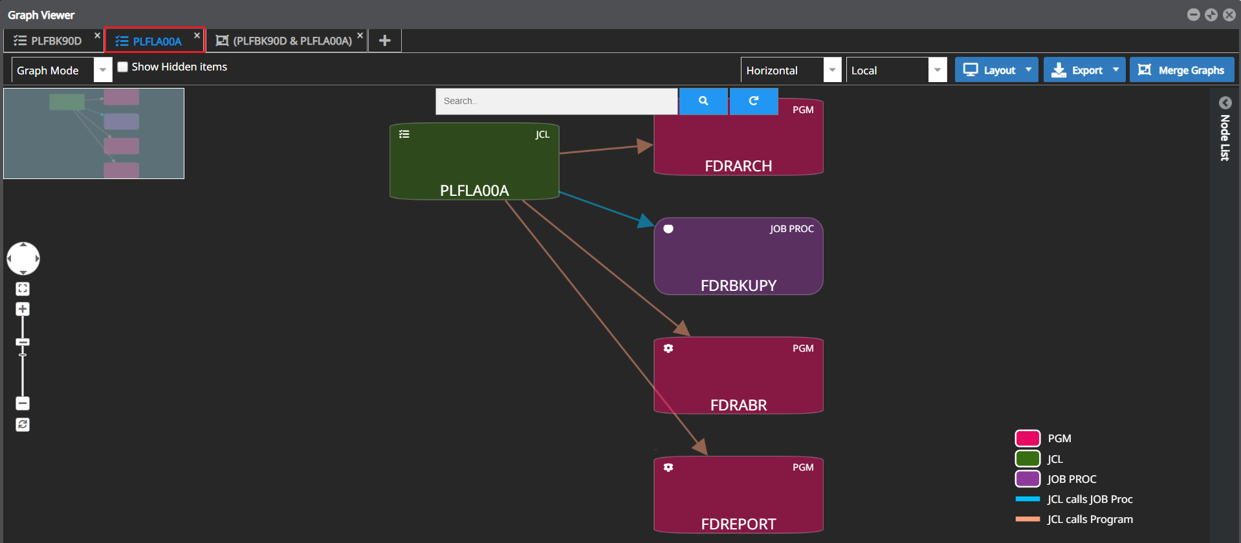Close the PLFLA00A tab
The image size is (1241, 543).
point(197,36)
